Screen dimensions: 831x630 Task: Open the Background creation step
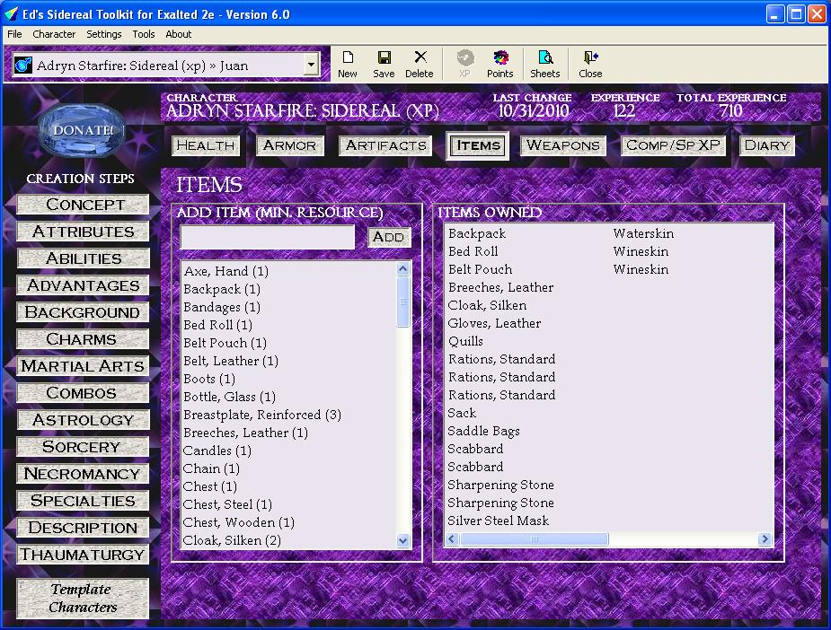pyautogui.click(x=84, y=312)
